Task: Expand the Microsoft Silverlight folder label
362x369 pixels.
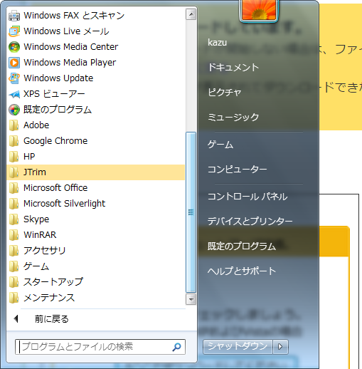Action: [x=64, y=204]
